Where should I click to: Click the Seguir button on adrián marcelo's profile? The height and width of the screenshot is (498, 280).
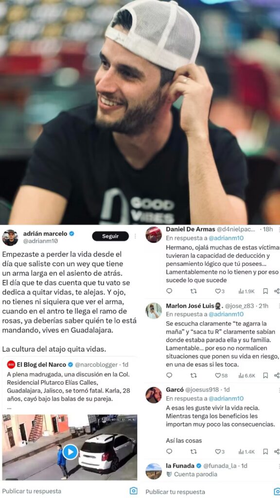click(110, 236)
